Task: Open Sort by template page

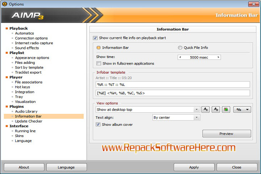Action: coord(29,67)
